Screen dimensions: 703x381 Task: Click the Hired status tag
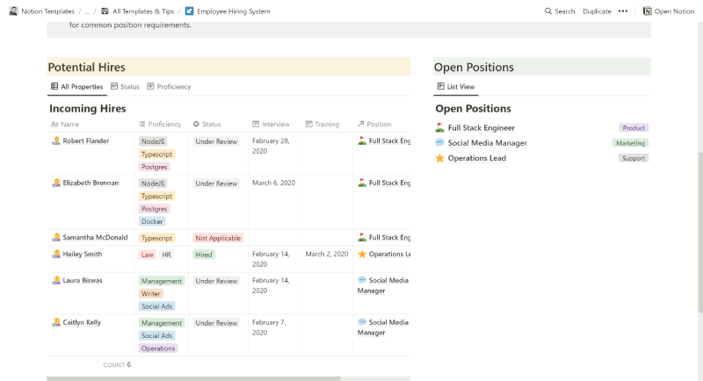(204, 255)
